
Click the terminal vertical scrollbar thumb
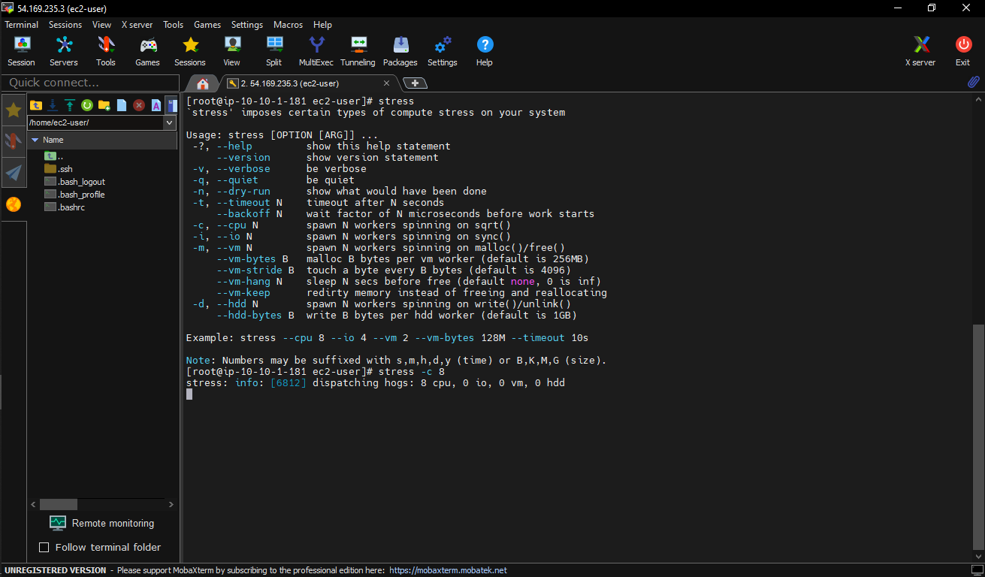tap(977, 437)
